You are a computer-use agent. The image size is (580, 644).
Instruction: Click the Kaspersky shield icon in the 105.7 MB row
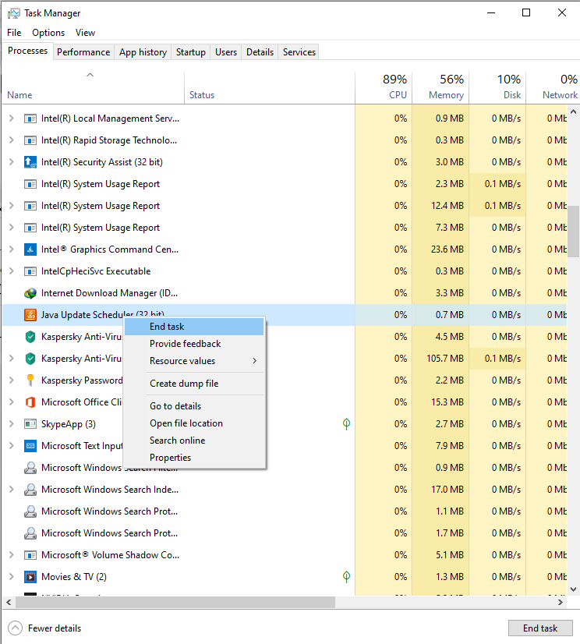30,359
